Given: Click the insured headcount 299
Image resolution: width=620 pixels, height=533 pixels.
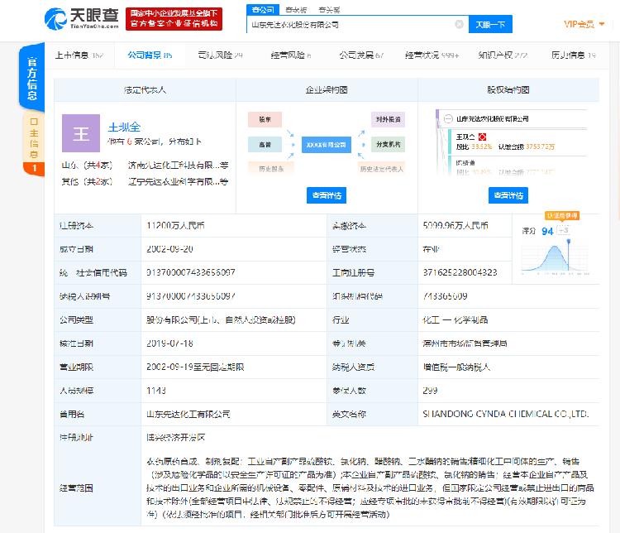Looking at the screenshot, I should [x=430, y=391].
